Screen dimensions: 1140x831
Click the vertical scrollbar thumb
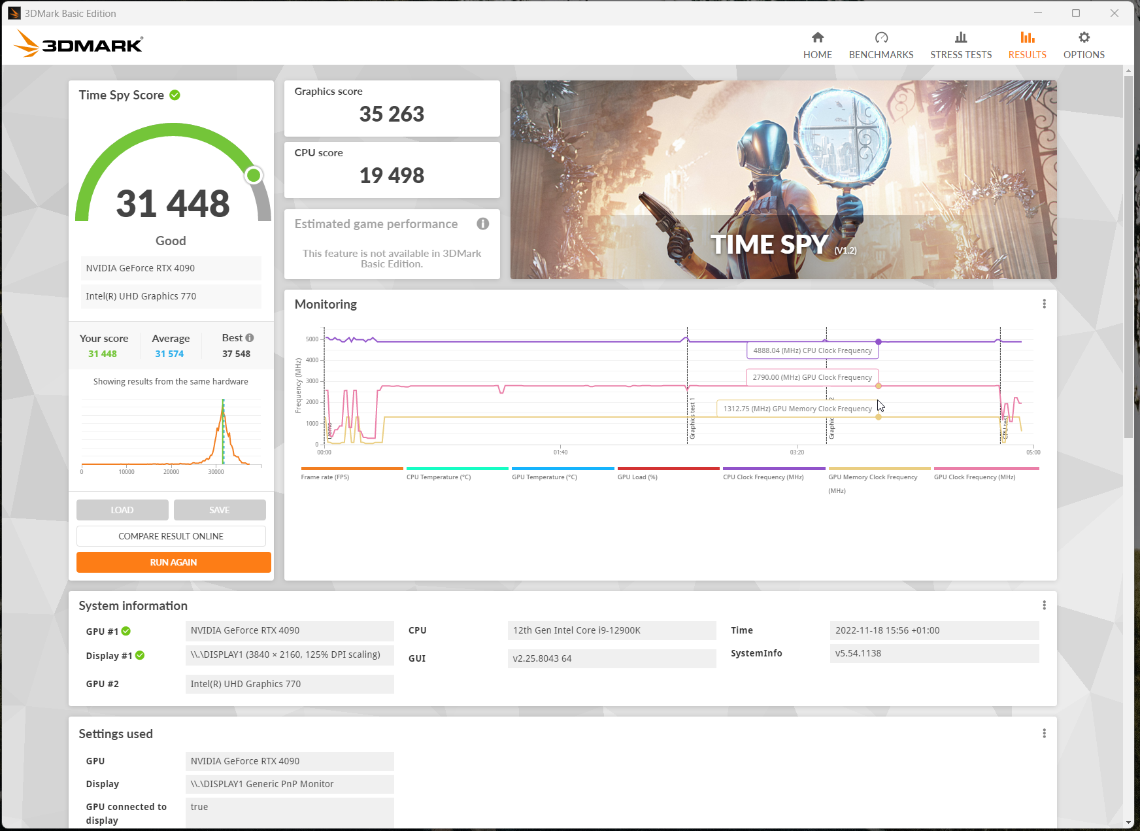pyautogui.click(x=1128, y=257)
